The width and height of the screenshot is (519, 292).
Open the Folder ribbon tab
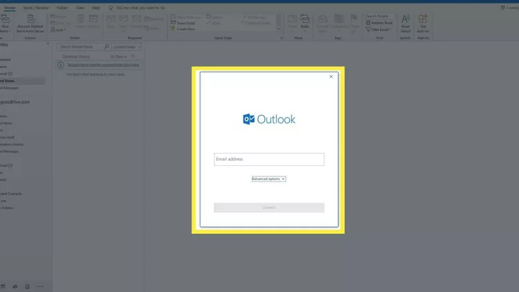point(62,8)
